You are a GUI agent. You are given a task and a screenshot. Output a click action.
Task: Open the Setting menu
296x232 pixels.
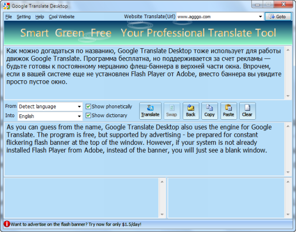(24, 17)
